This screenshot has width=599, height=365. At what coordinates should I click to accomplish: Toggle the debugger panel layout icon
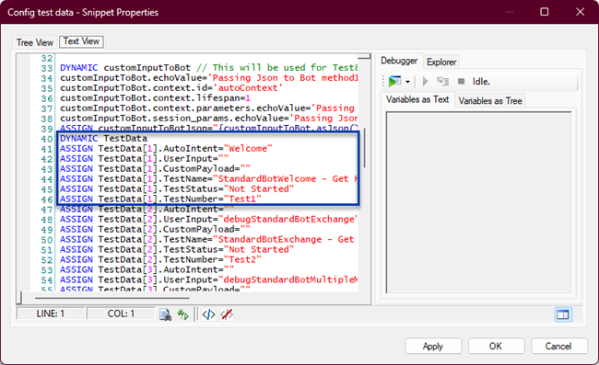[x=563, y=314]
